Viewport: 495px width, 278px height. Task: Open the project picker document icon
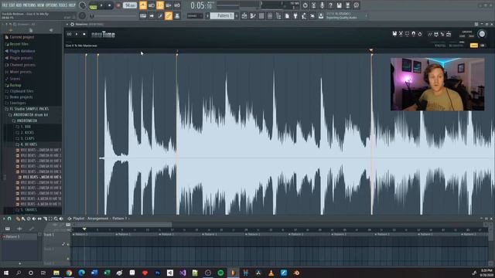[x=287, y=15]
